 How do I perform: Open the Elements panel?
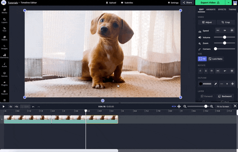click(4, 56)
